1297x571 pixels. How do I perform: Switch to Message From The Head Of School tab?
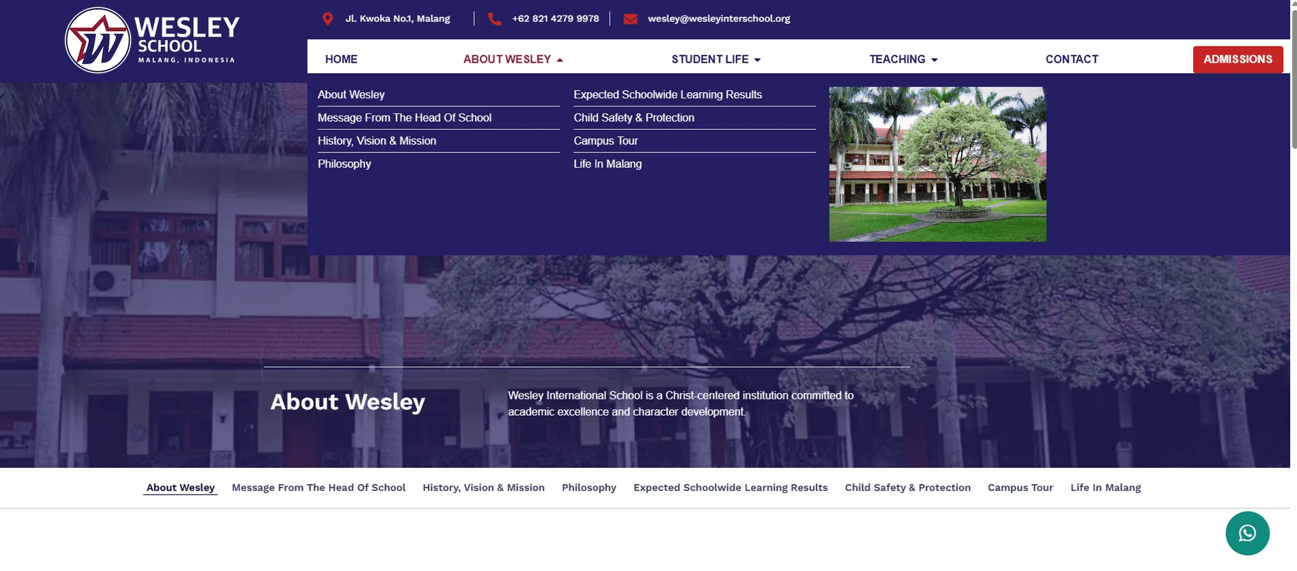[x=319, y=488]
